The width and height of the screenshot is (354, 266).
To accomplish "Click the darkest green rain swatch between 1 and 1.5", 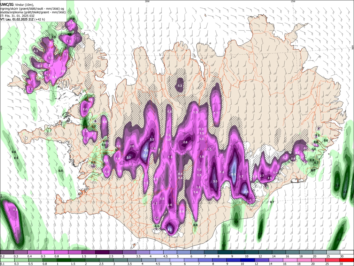I will [64, 260].
